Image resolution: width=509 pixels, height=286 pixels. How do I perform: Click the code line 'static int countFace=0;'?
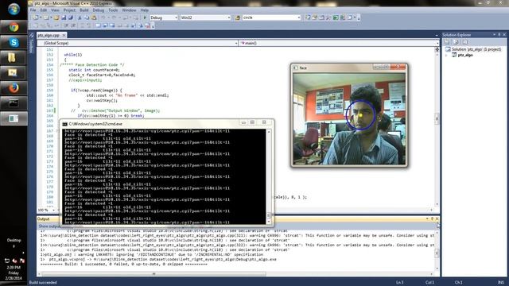pos(94,70)
